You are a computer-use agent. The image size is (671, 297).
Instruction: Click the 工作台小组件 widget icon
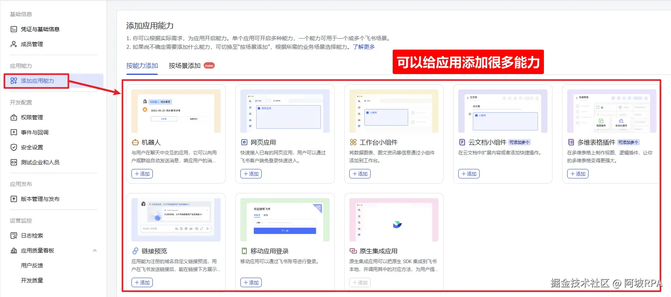click(353, 142)
